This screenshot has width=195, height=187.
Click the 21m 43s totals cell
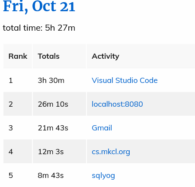(59, 128)
